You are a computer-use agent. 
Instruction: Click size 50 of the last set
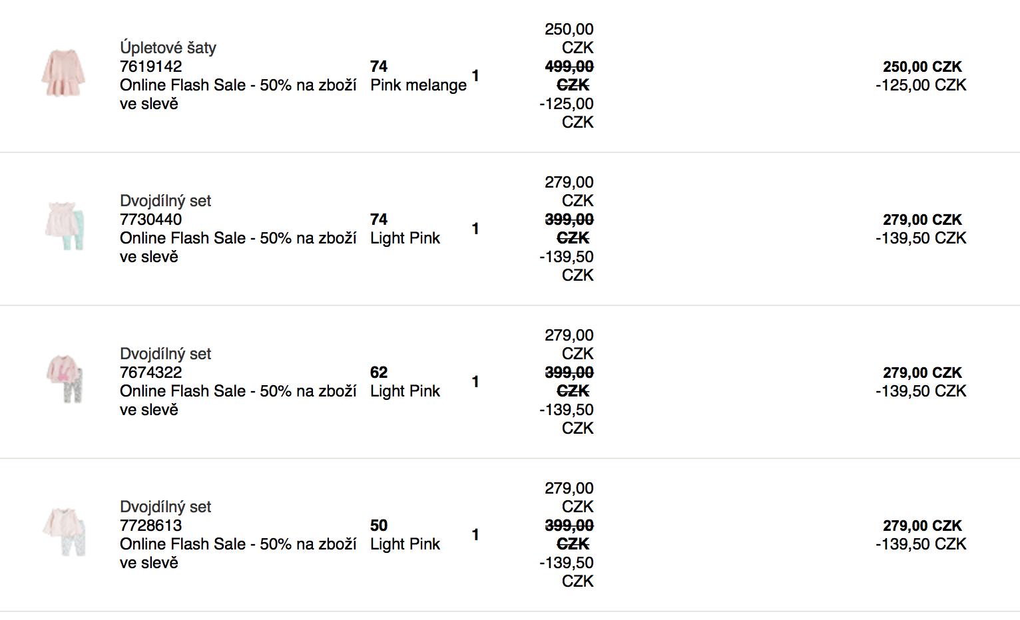click(x=378, y=526)
